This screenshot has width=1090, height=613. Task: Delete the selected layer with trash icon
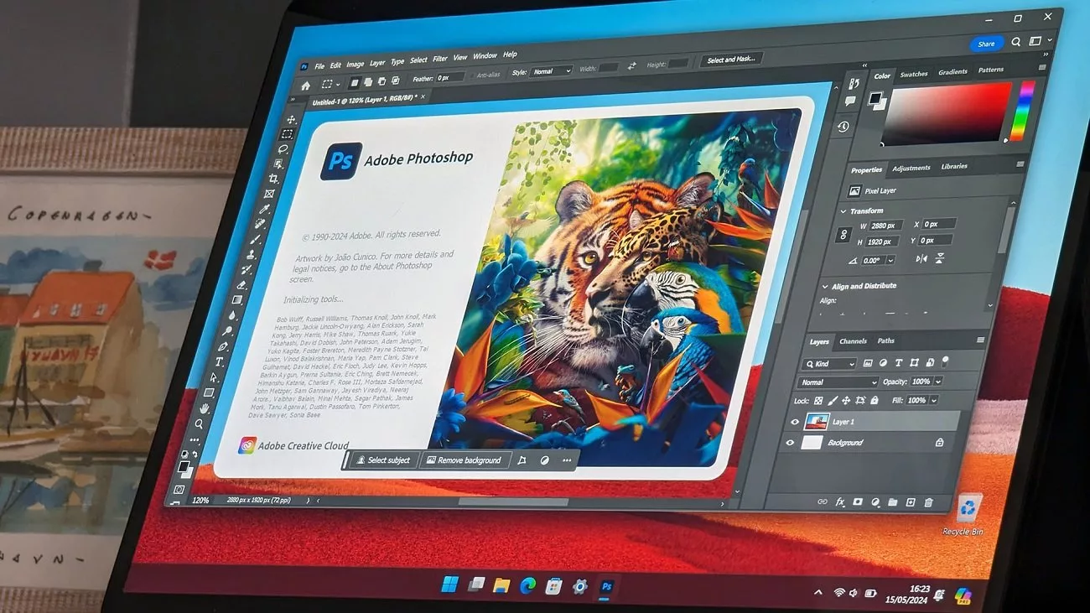click(x=928, y=502)
